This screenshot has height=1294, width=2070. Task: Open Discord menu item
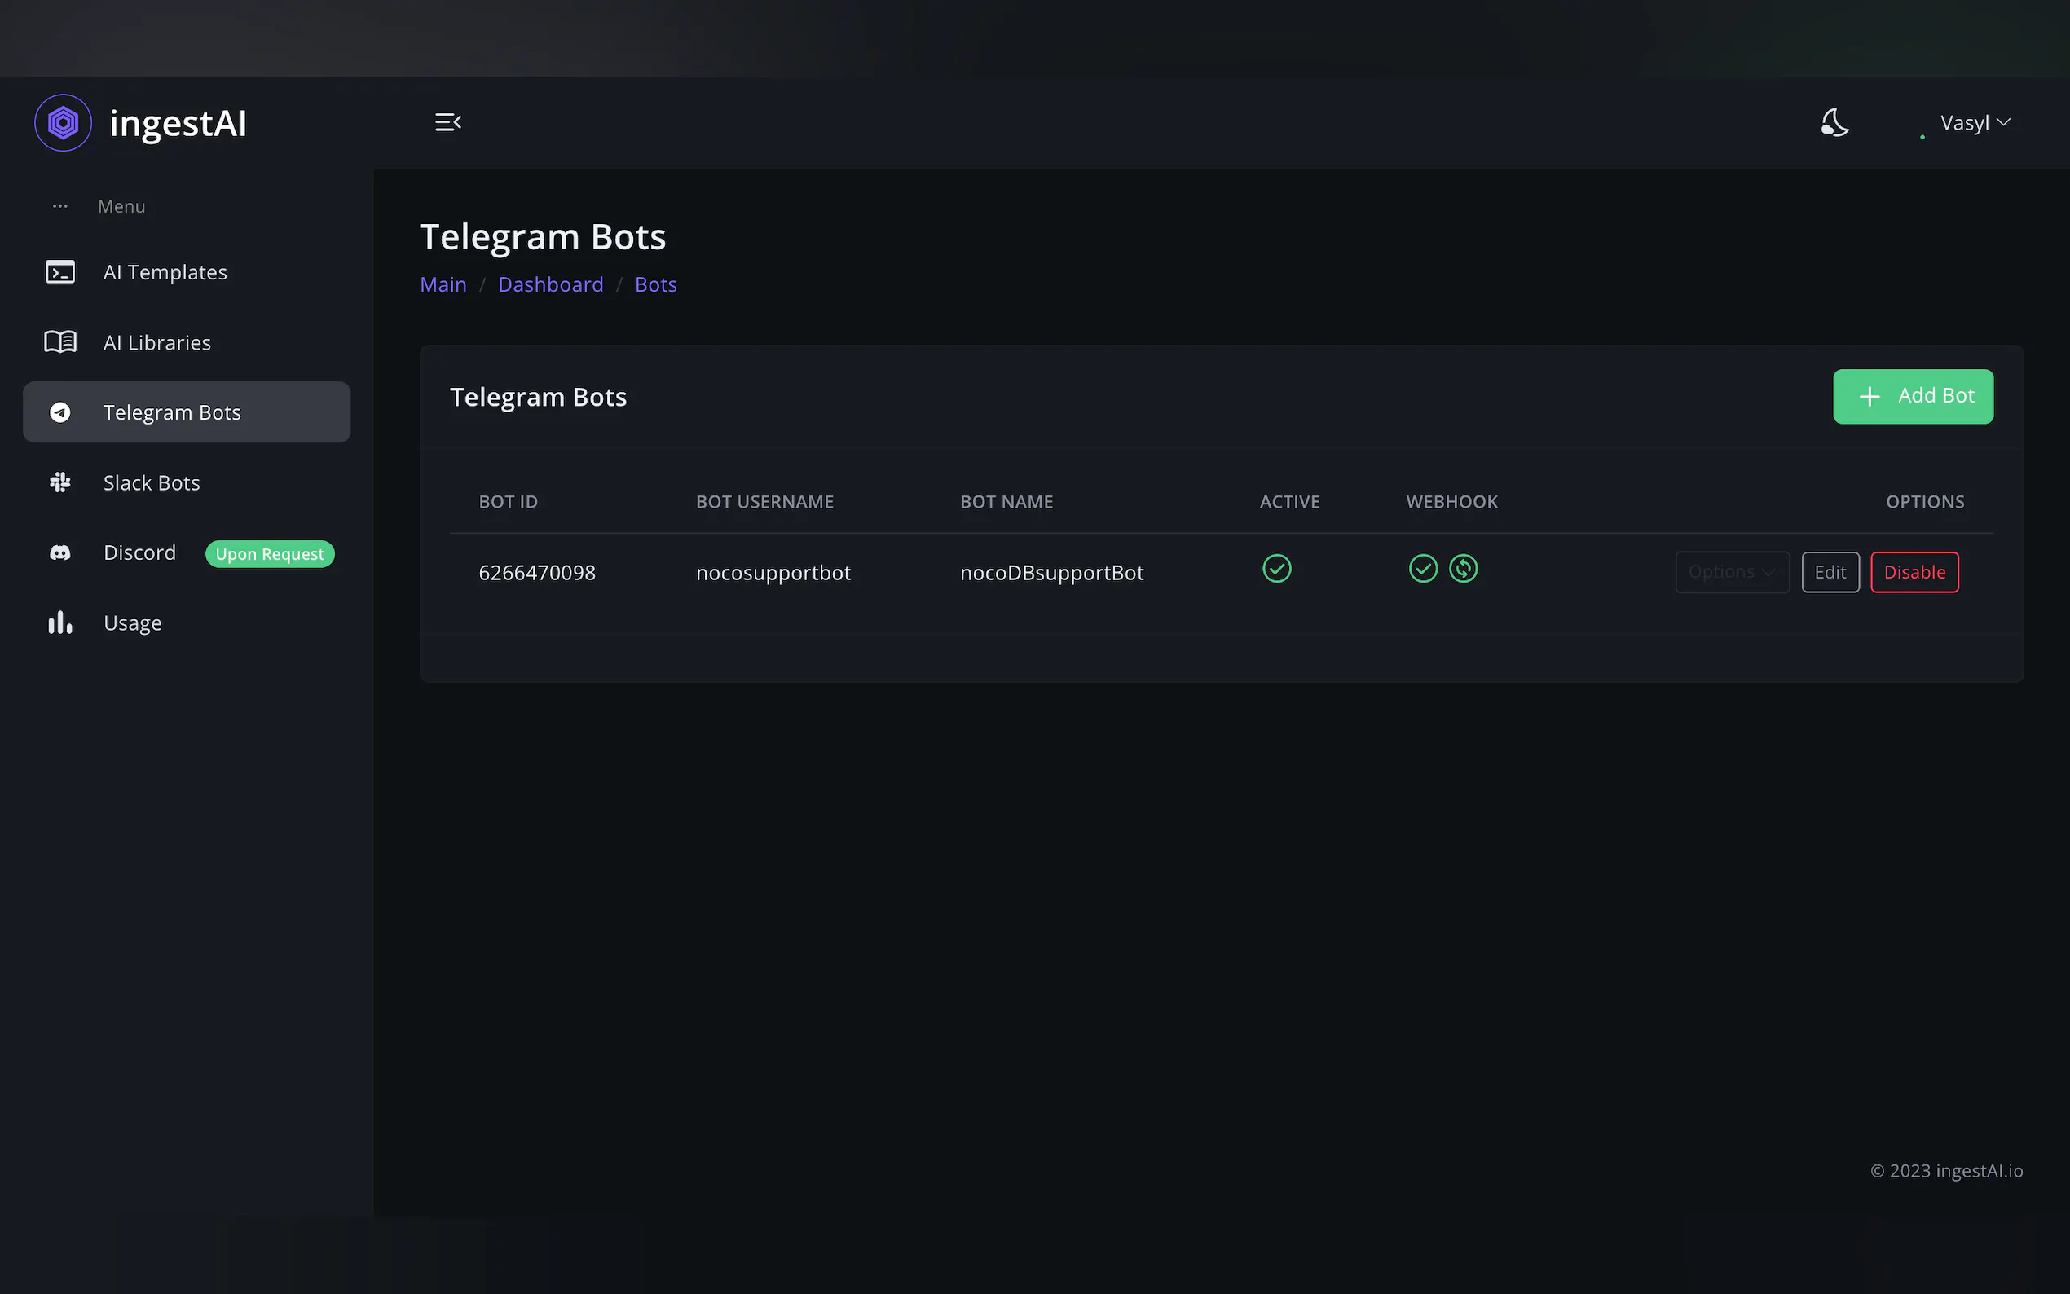click(x=187, y=552)
